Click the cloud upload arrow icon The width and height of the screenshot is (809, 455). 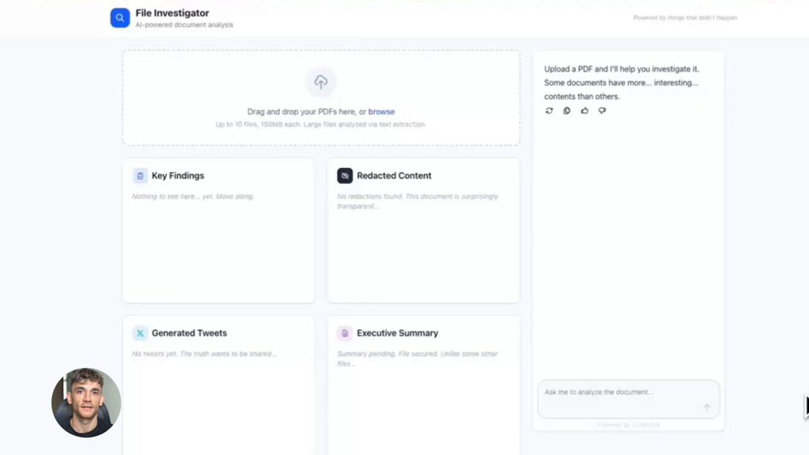(321, 82)
